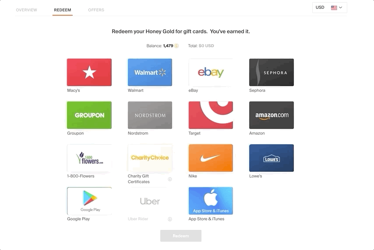Open the USD currency dropdown
Image resolution: width=374 pixels, height=250 pixels.
coord(330,7)
